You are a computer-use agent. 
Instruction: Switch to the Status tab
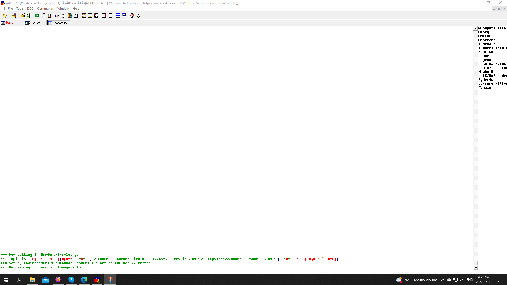(9, 23)
